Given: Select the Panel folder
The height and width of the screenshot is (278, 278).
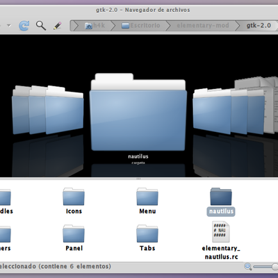Looking at the screenshot, I should (x=74, y=234).
